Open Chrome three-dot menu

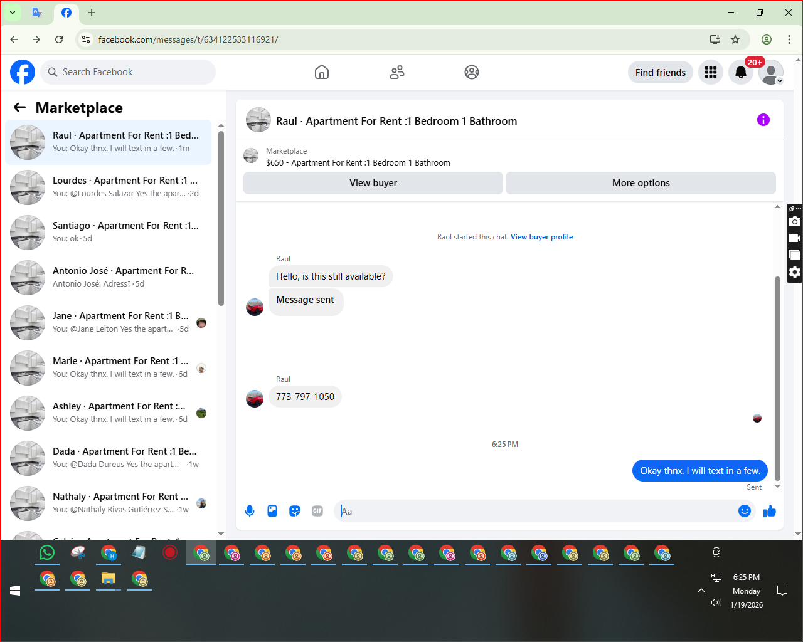click(789, 39)
